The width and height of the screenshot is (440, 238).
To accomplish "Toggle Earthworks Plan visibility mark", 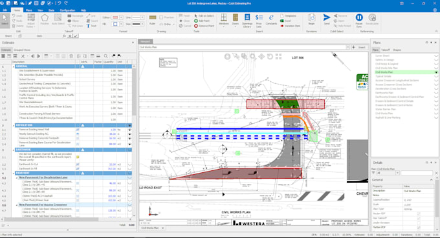I will pos(436,93).
